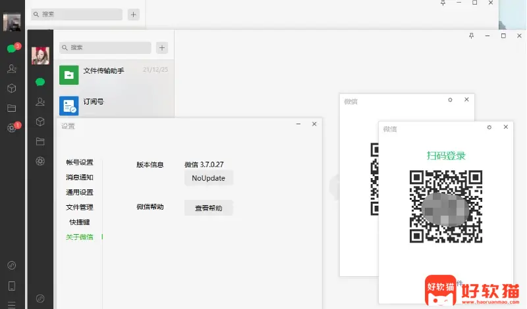This screenshot has height=309, width=527.
Task: Click phone icon in back WeChat sidebar
Action: click(x=12, y=286)
